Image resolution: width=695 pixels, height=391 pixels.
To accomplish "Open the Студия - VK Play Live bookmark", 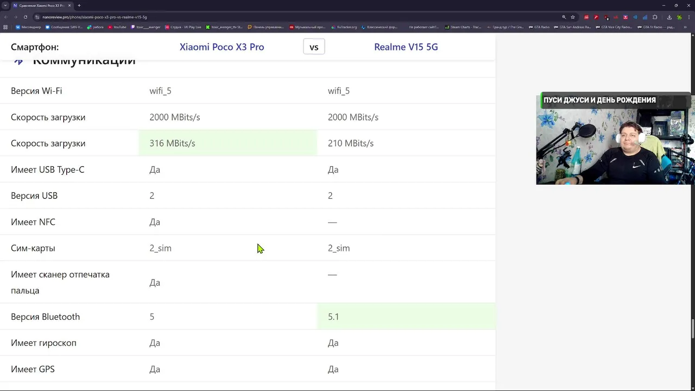I will pos(183,27).
